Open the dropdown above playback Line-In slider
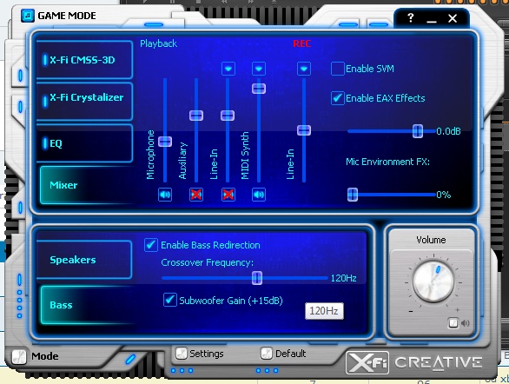This screenshot has width=509, height=384. [228, 69]
